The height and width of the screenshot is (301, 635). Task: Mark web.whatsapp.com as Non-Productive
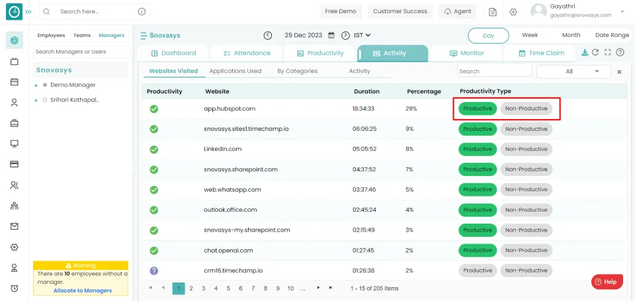pyautogui.click(x=526, y=190)
